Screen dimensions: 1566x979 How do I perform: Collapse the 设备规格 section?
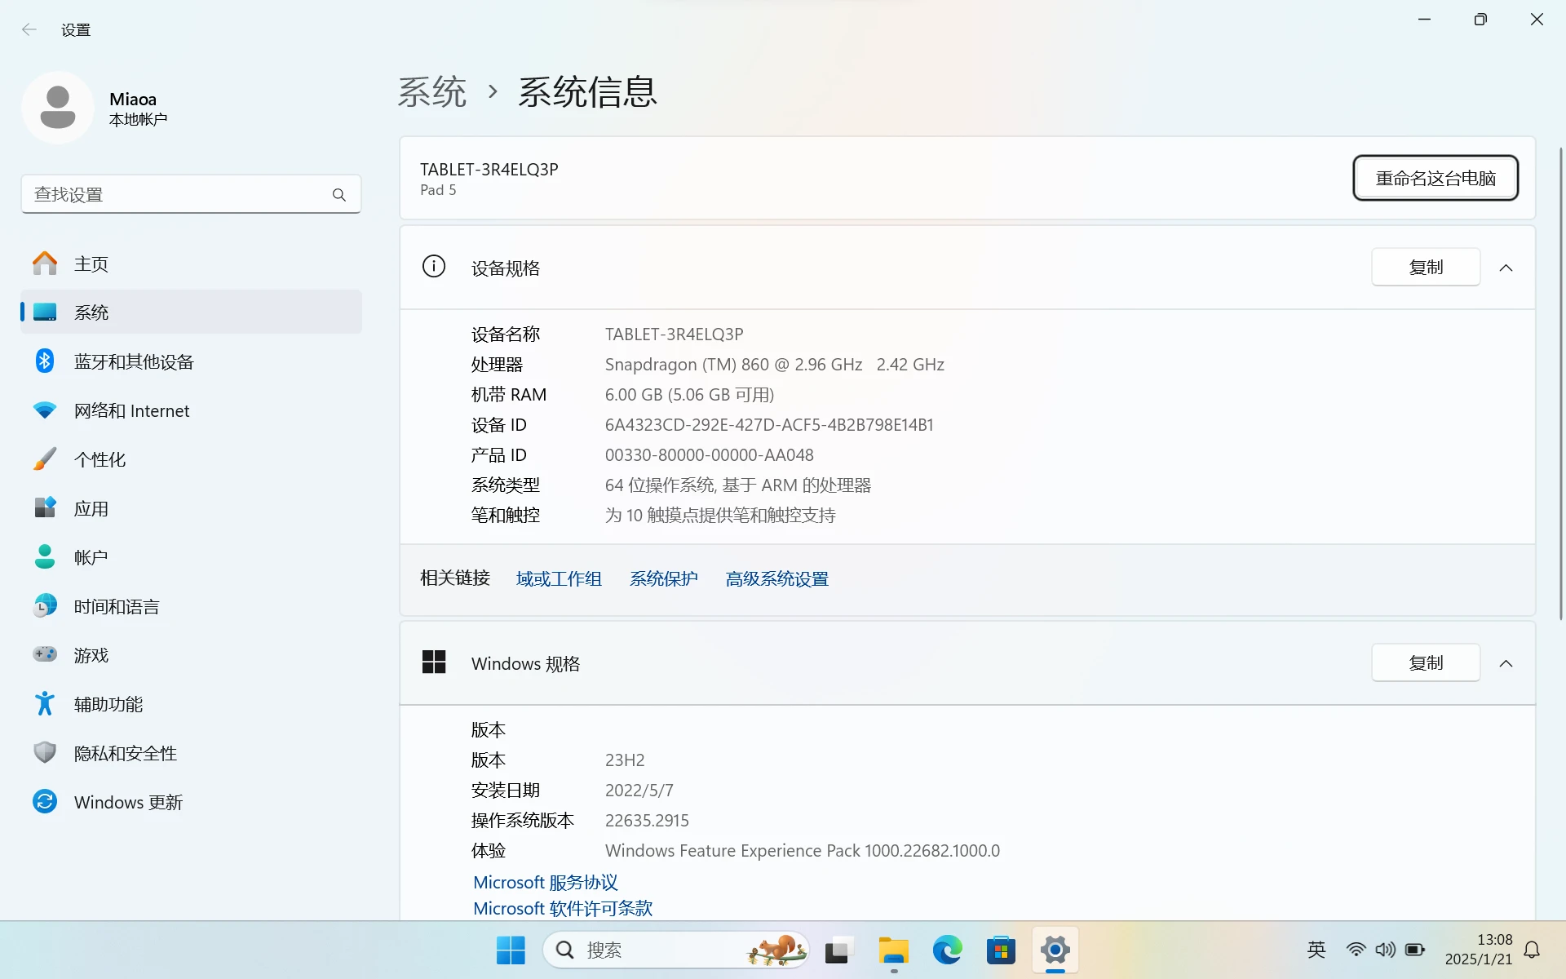tap(1506, 267)
